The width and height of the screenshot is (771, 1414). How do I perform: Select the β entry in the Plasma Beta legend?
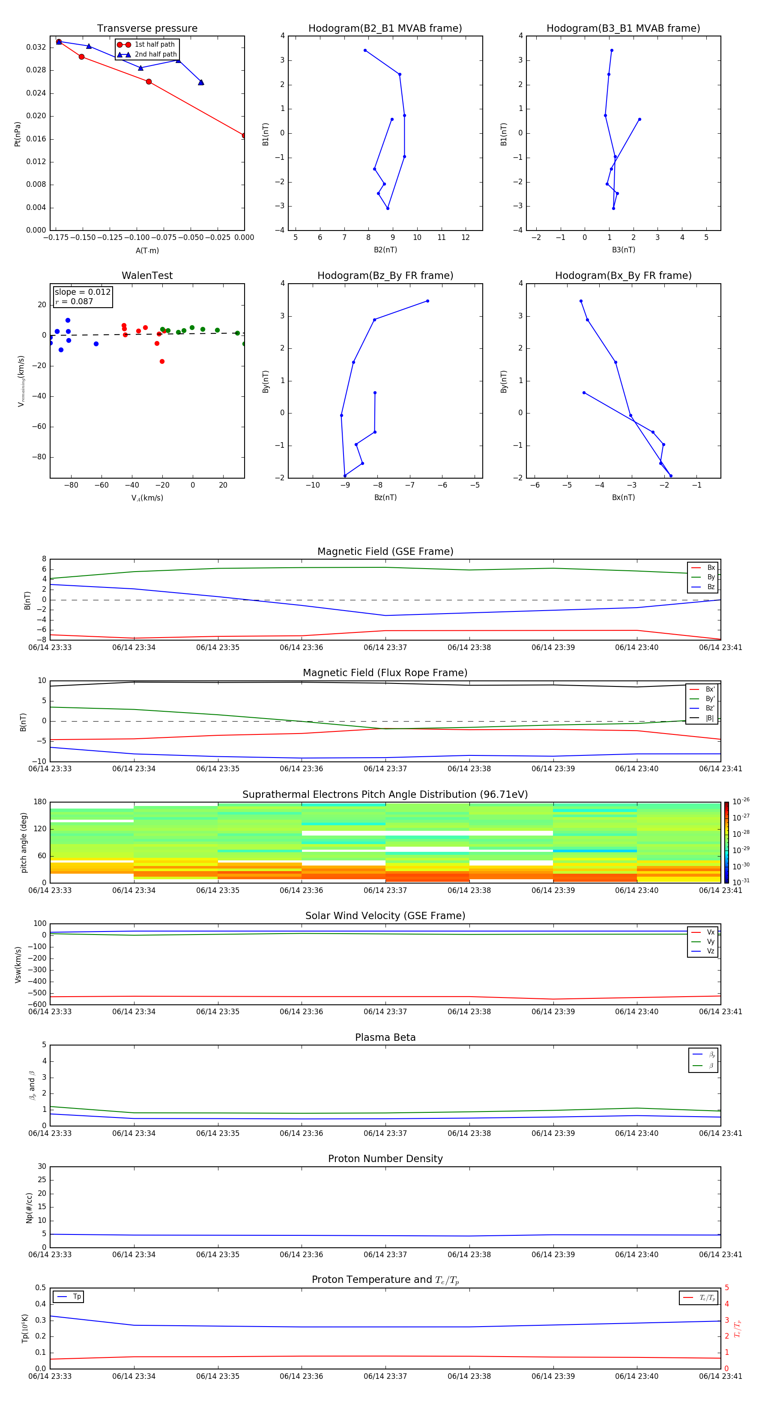[x=703, y=1066]
